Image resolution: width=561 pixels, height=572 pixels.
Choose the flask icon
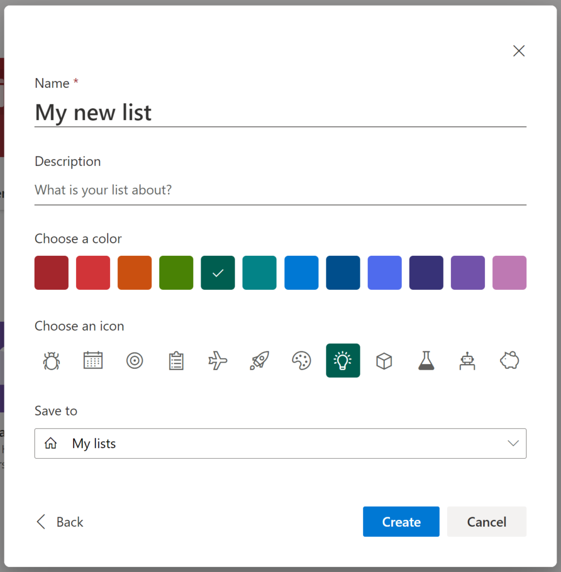coord(426,360)
